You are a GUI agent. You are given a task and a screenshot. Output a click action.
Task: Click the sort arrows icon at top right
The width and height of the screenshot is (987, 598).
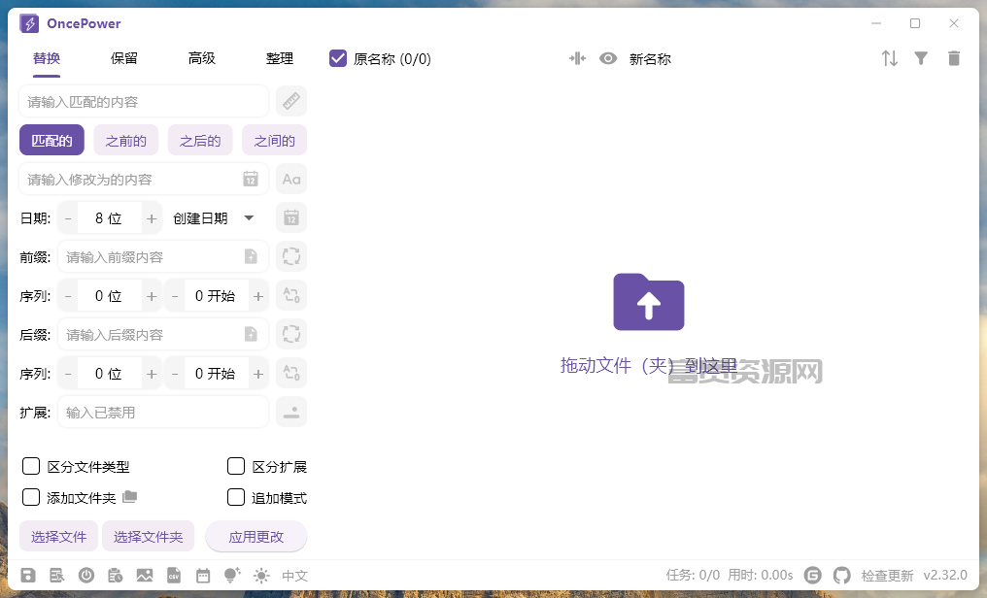(890, 58)
